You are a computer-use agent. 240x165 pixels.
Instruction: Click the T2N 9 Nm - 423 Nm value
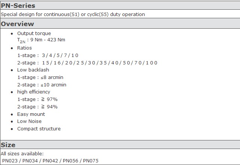41,40
